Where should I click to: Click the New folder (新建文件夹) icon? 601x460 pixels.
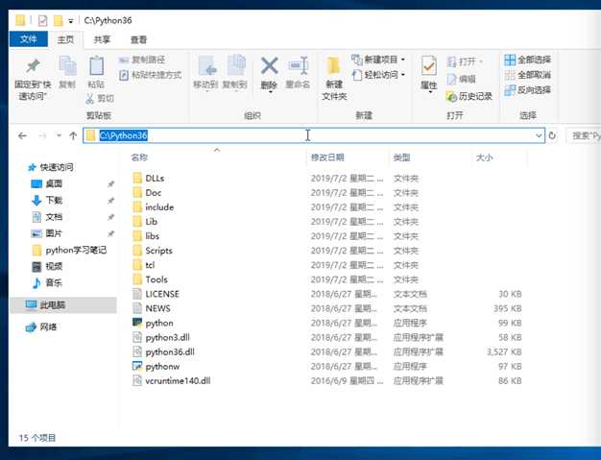click(333, 66)
